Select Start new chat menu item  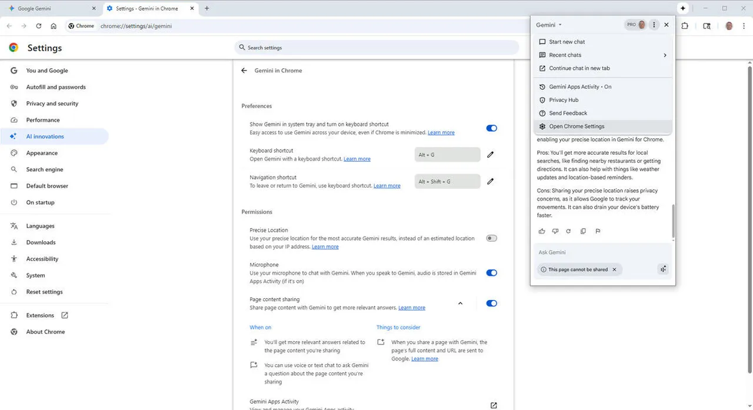[567, 42]
